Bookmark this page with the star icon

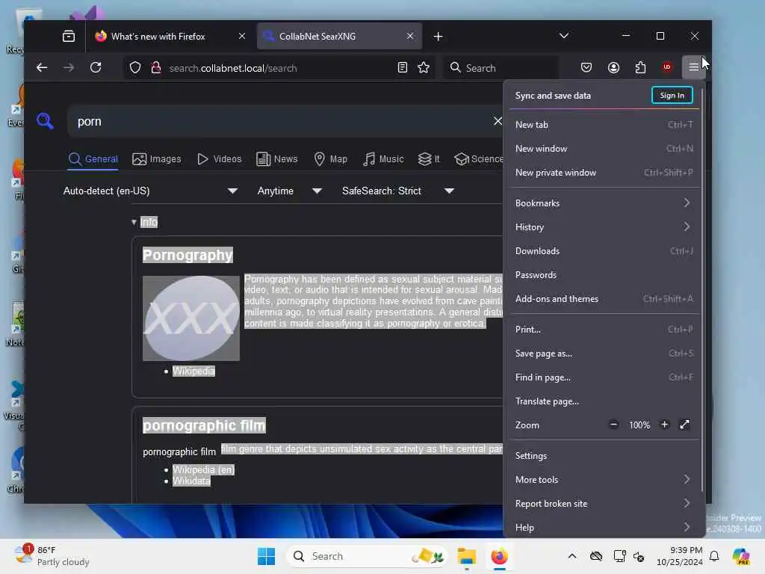424,68
